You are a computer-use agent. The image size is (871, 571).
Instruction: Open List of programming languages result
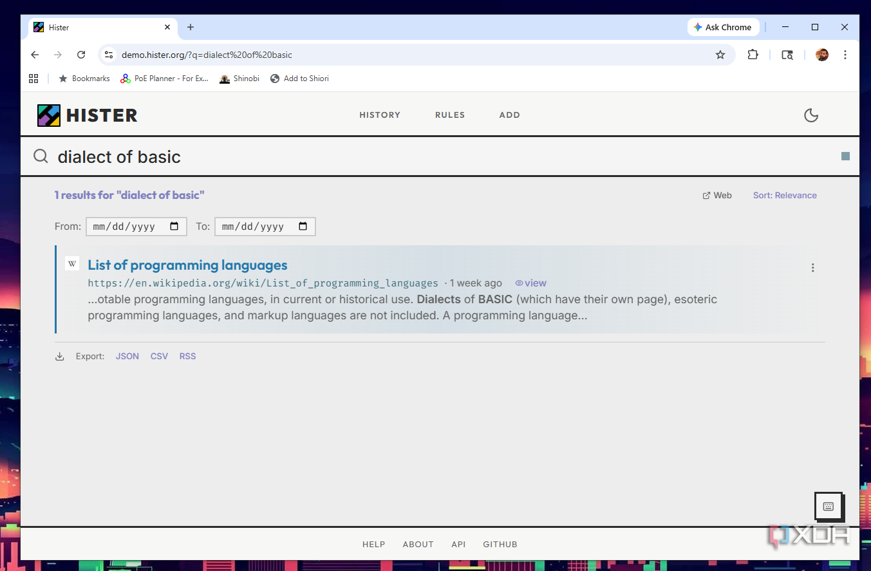click(187, 265)
